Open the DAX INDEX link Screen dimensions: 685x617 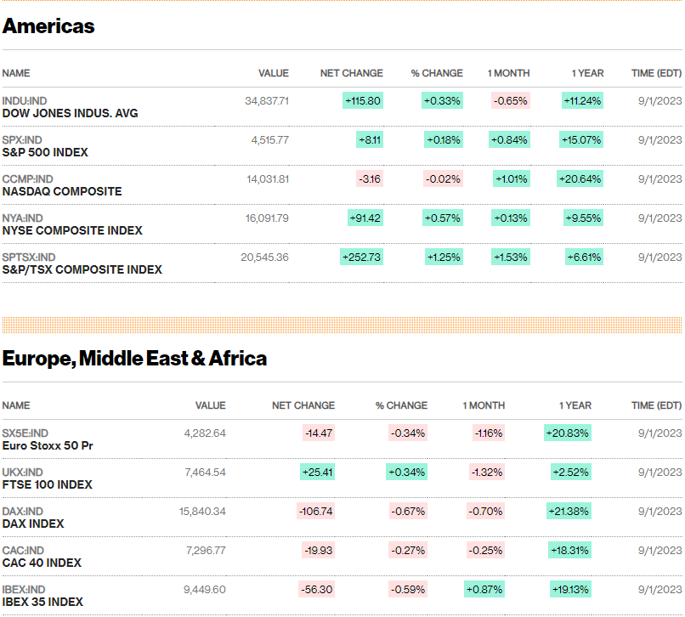point(33,524)
